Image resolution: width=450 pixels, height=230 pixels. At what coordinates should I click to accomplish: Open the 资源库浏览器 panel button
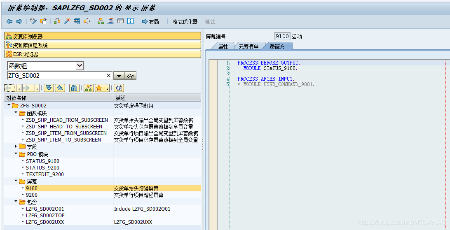(103, 36)
